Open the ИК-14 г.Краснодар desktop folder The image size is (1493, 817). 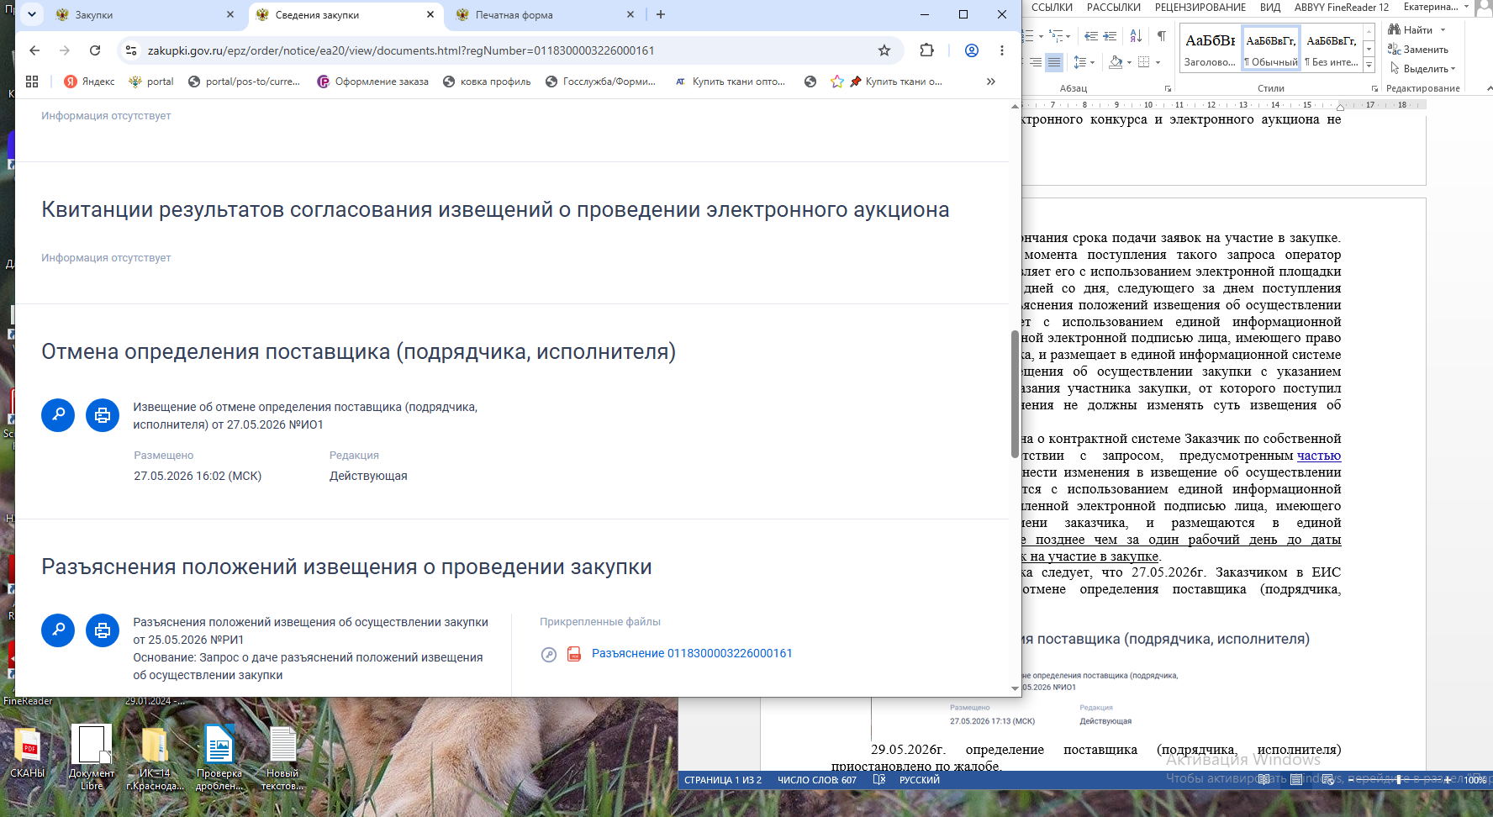pyautogui.click(x=155, y=758)
